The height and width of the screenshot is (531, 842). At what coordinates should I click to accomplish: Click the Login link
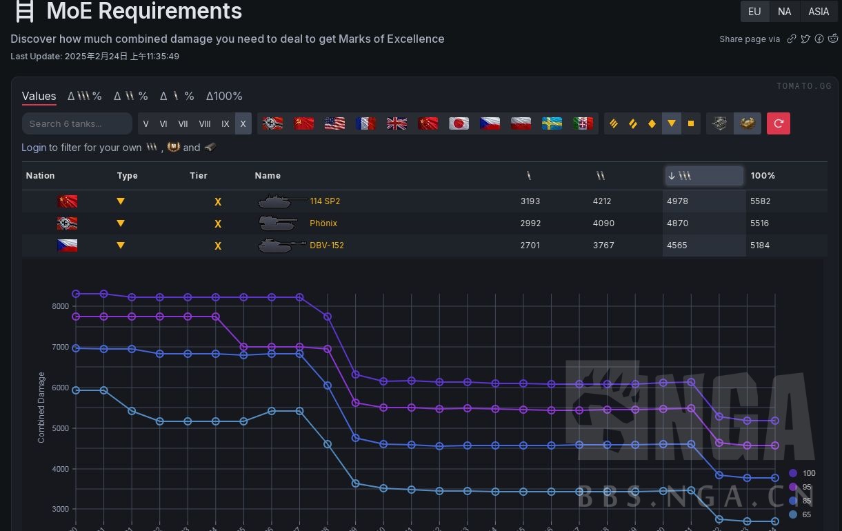[x=34, y=148]
